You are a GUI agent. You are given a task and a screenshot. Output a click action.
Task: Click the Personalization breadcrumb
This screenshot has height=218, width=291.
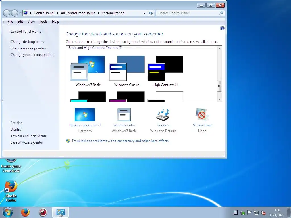(113, 13)
